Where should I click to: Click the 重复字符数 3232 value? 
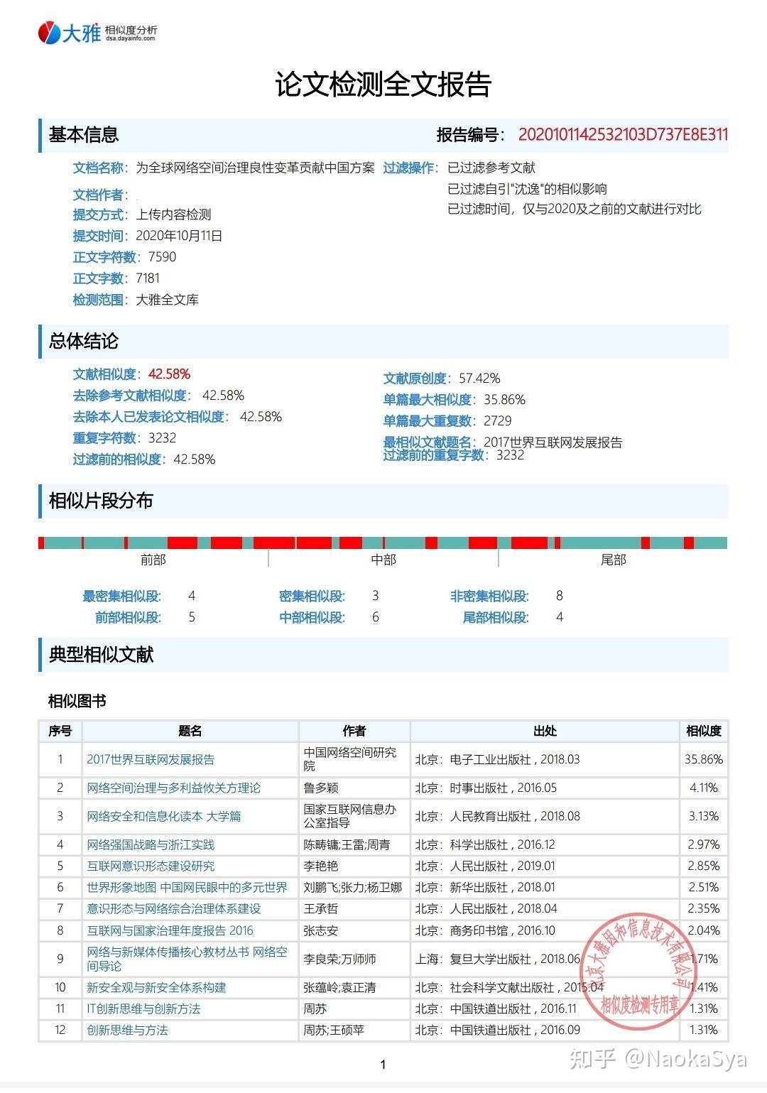click(x=162, y=437)
